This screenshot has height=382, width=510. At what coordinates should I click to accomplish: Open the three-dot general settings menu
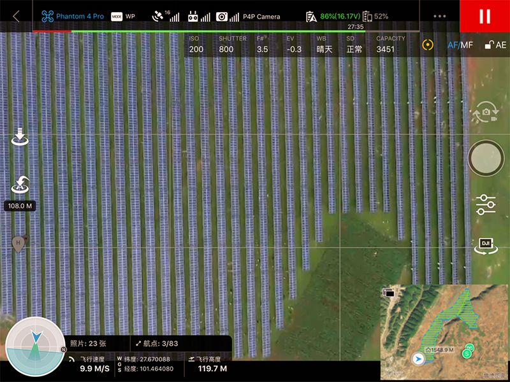[439, 16]
